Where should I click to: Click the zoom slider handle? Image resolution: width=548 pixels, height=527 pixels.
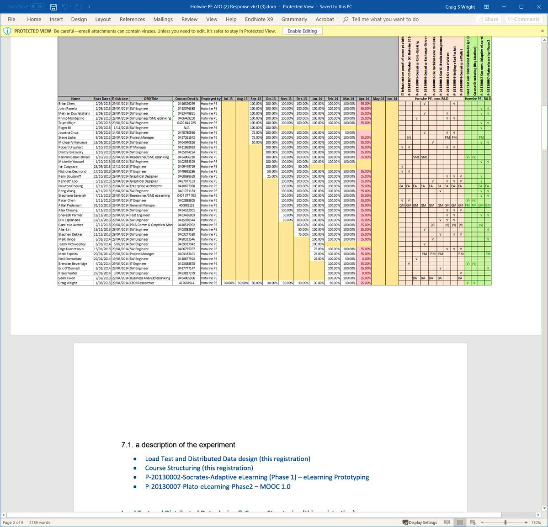coord(505,522)
